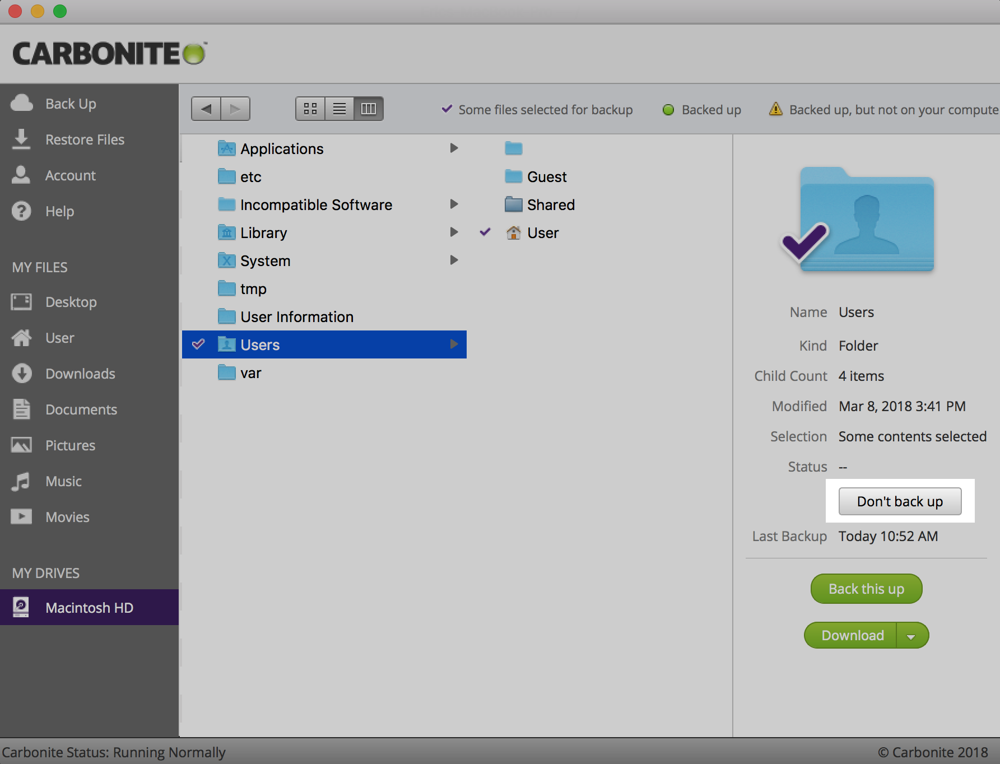Click the back navigation arrow button
The width and height of the screenshot is (1000, 764).
click(206, 109)
